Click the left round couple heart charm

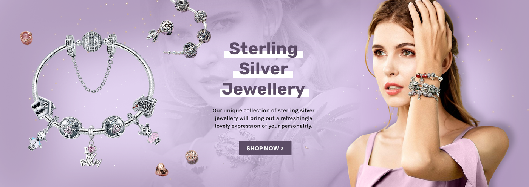[x=70, y=127]
